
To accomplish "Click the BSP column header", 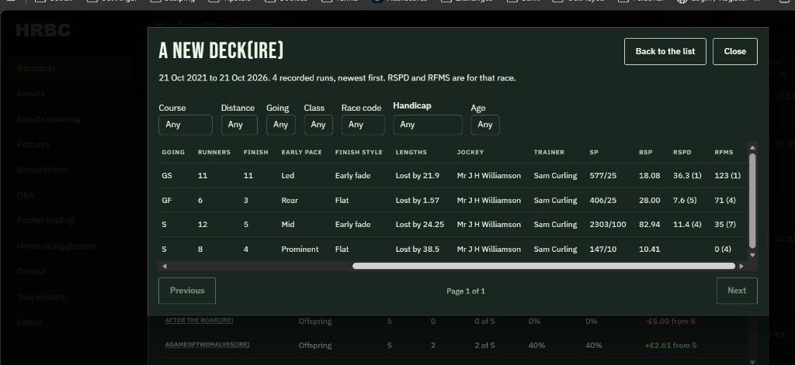I will click(x=645, y=152).
